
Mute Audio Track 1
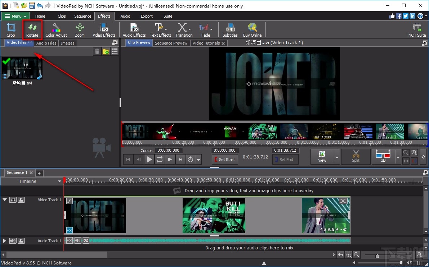point(13,240)
